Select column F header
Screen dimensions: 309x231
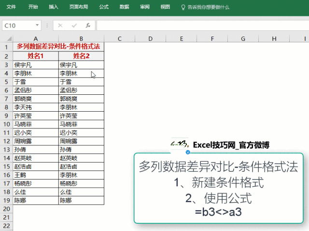212,38
